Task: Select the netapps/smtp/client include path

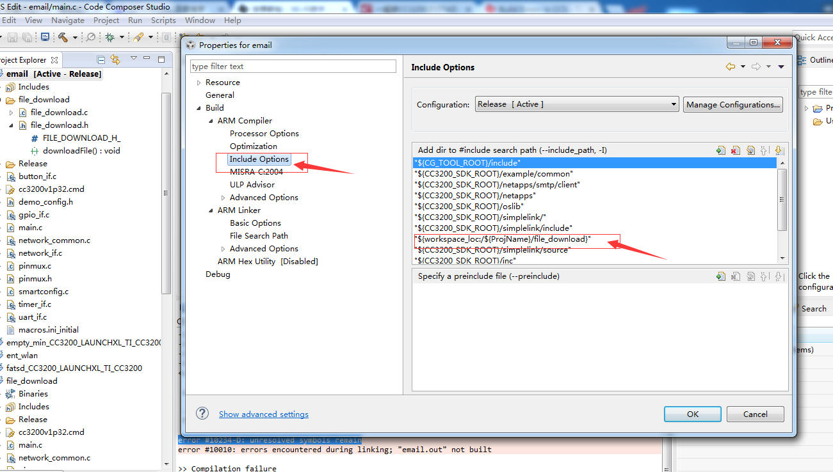Action: point(595,184)
